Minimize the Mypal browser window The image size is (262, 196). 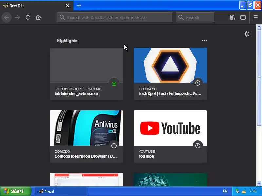(x=242, y=5)
